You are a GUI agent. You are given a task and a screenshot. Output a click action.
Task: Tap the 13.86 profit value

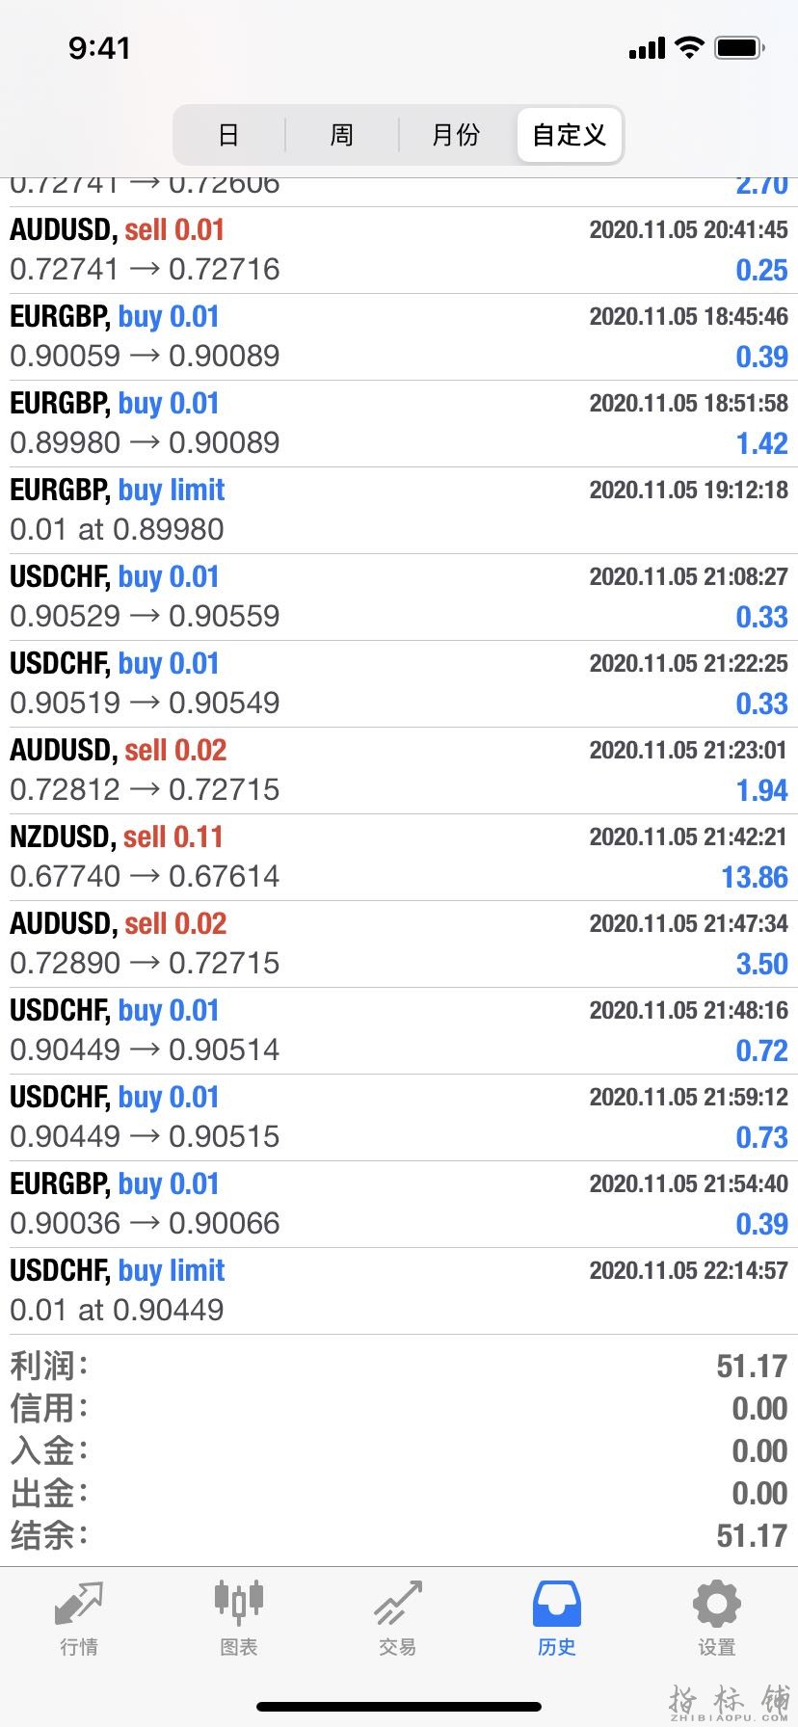(x=755, y=877)
